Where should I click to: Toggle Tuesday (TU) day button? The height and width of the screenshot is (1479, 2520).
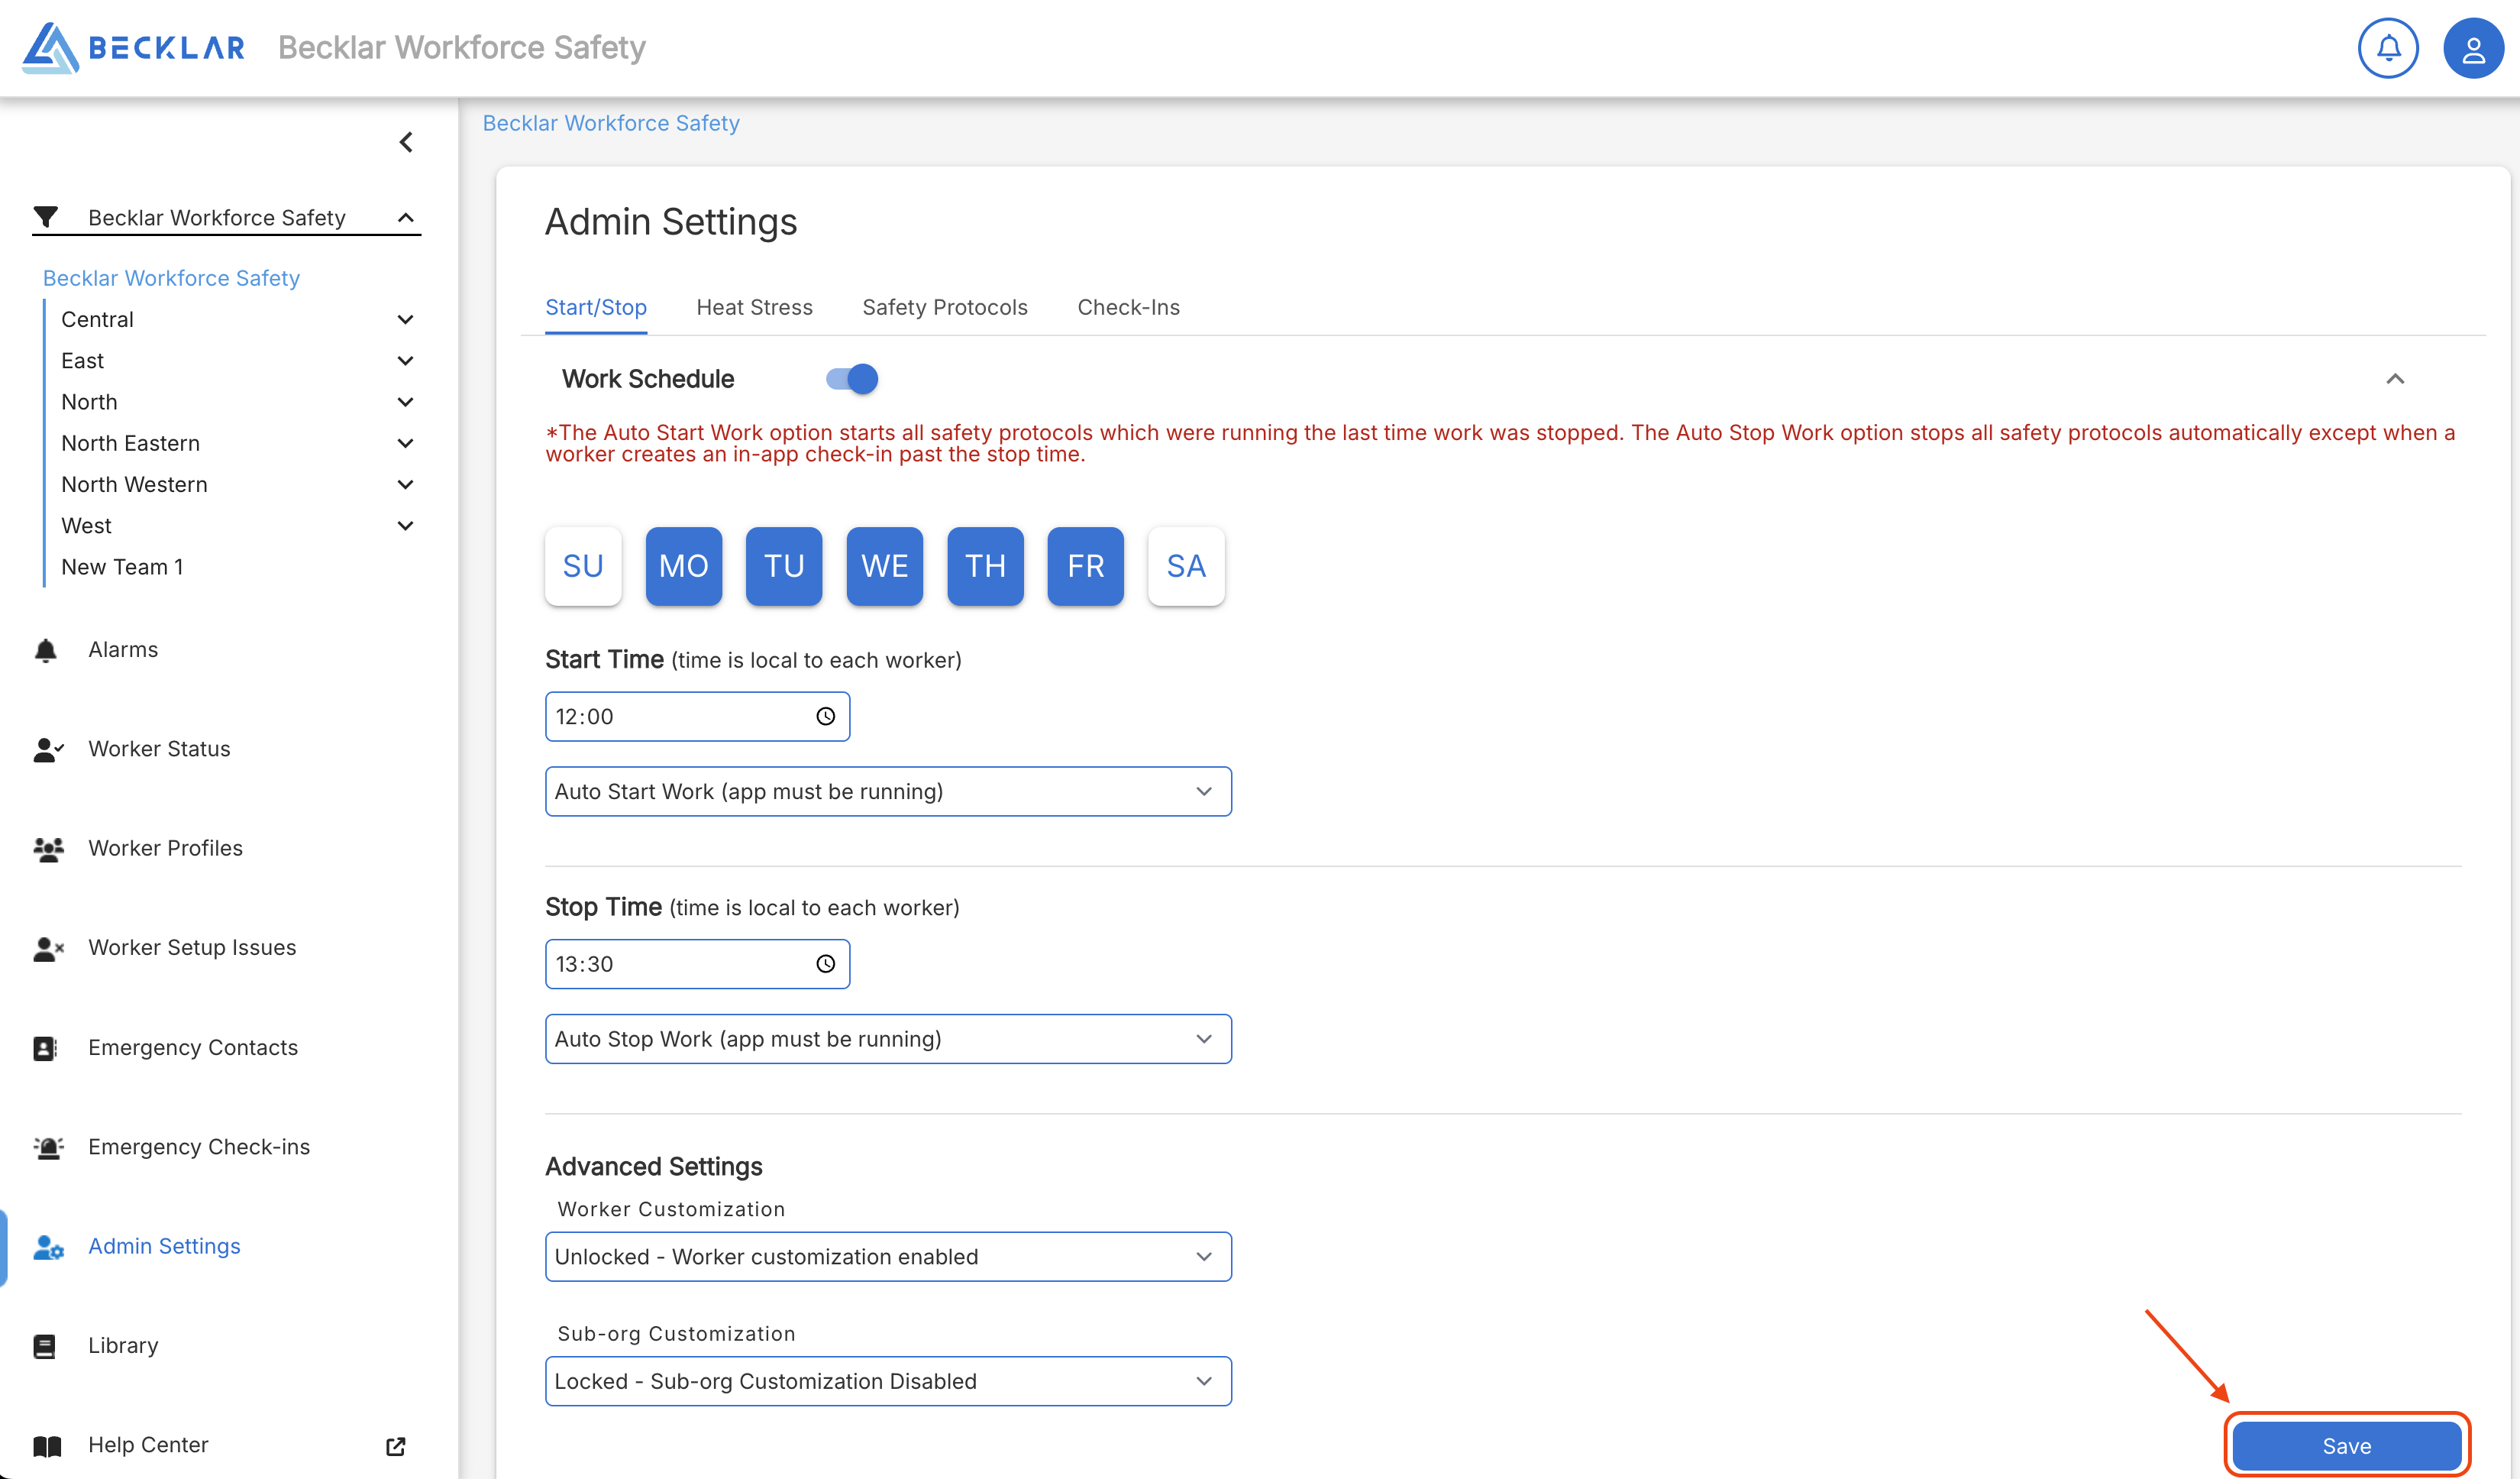(784, 566)
